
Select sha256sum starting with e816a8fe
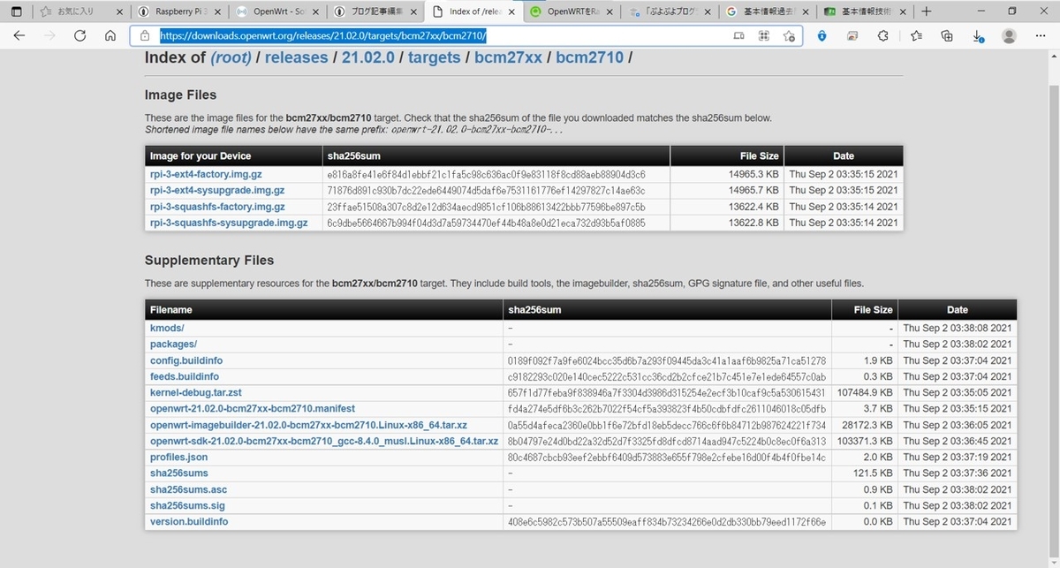click(x=486, y=175)
